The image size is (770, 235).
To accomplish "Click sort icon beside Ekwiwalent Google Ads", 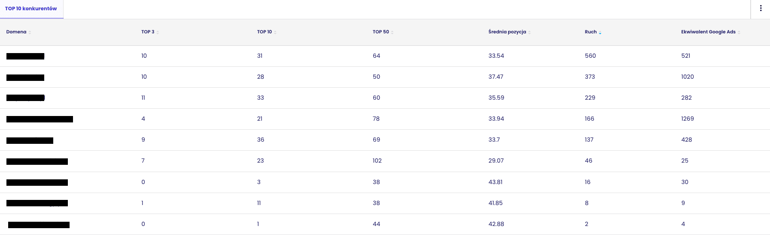I will tap(739, 33).
